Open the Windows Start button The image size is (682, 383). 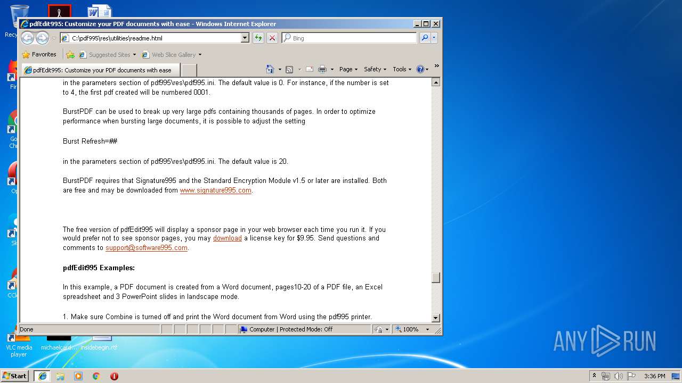point(15,376)
